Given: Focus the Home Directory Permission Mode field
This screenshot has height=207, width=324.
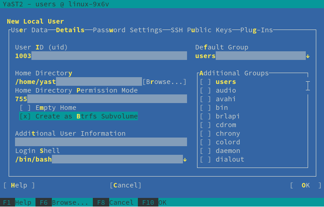Looking at the screenshot, I should pyautogui.click(x=101, y=99).
